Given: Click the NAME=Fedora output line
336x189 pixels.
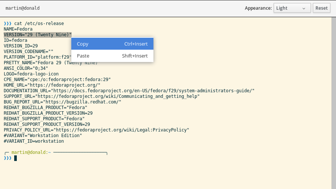Looking at the screenshot, I should tap(18, 29).
